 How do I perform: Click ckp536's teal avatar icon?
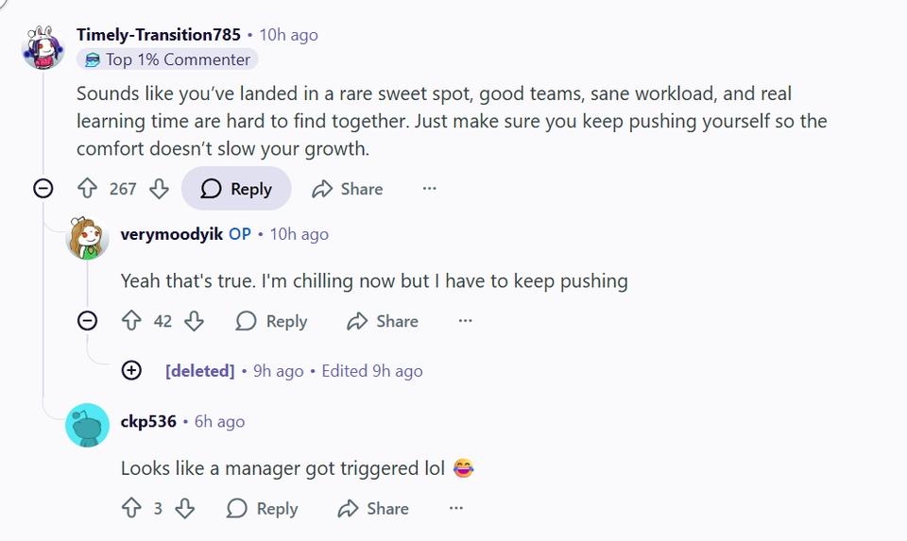pyautogui.click(x=87, y=426)
